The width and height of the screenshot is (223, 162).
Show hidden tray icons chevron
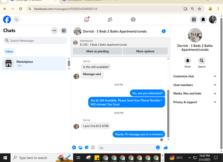point(190,158)
